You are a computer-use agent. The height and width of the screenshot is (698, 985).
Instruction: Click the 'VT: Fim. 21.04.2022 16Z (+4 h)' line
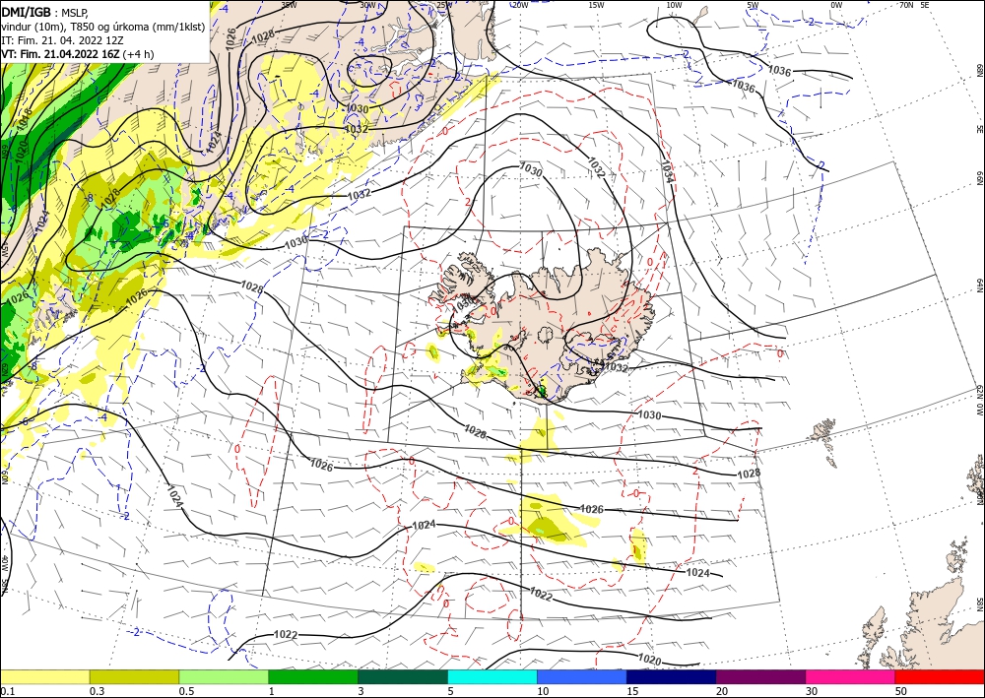click(77, 54)
